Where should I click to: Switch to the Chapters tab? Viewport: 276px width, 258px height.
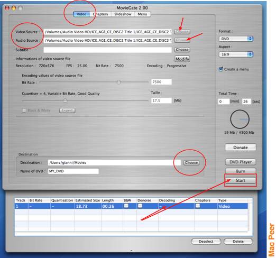point(100,14)
